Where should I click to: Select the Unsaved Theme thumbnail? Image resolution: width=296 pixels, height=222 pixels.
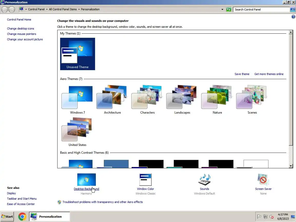[78, 54]
